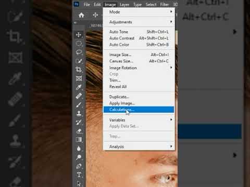Select the Gradient tool
Image resolution: width=250 pixels, height=187 pixels.
[x=79, y=140]
